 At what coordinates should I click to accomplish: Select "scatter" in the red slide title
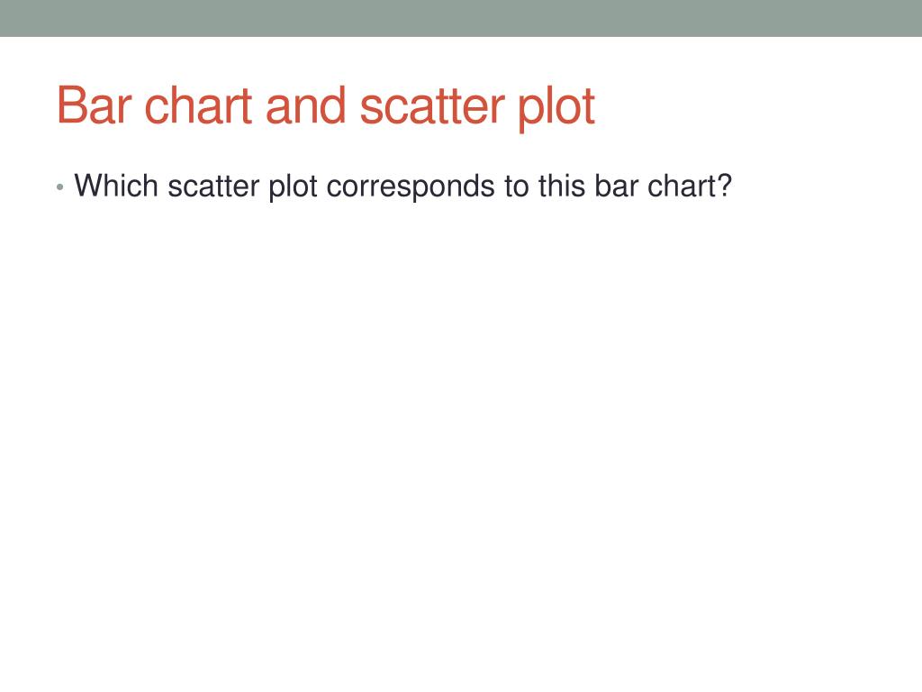[432, 106]
